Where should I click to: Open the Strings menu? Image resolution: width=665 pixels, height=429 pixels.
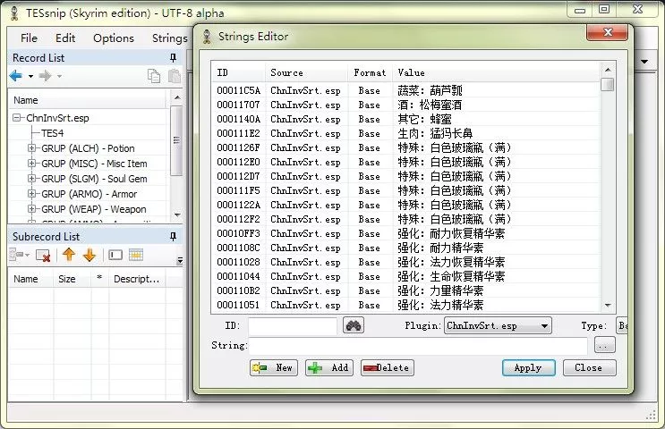point(170,38)
